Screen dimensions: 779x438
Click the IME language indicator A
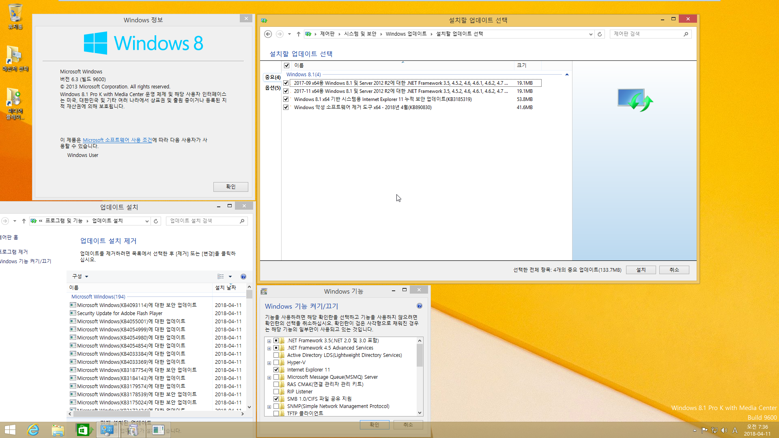pos(735,430)
